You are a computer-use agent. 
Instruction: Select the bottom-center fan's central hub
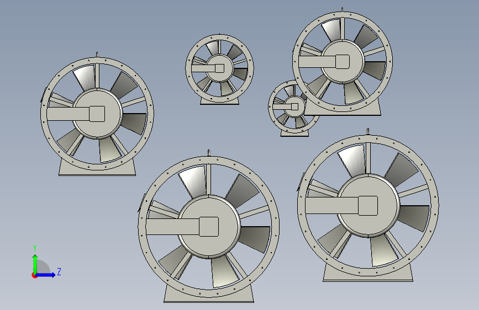point(209,227)
